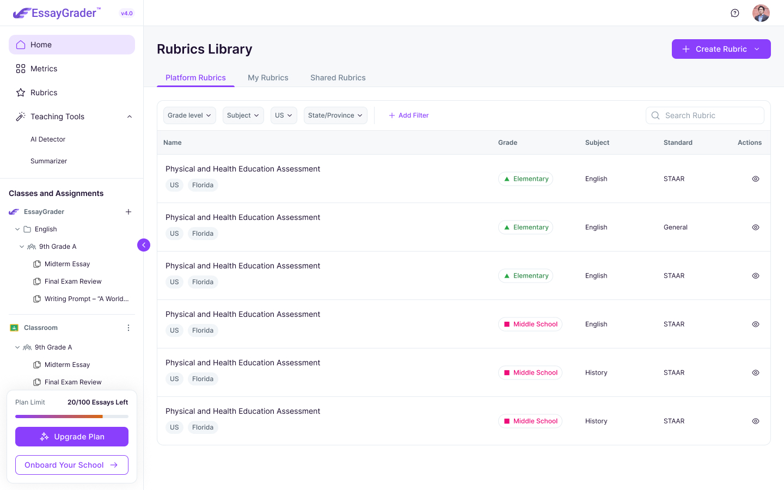Collapse the sidebar with the purple arrow button
784x490 pixels.
pyautogui.click(x=144, y=245)
